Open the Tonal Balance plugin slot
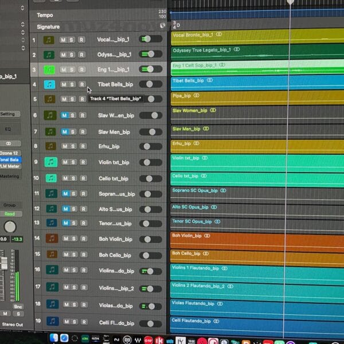Viewport: 344px width, 344px height. tap(10, 160)
